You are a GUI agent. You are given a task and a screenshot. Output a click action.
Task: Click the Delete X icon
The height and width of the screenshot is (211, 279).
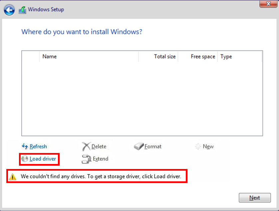tap(86, 146)
